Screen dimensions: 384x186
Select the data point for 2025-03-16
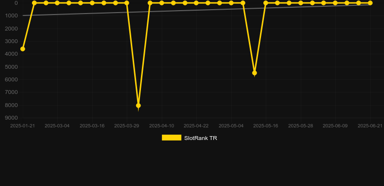[x=92, y=3]
